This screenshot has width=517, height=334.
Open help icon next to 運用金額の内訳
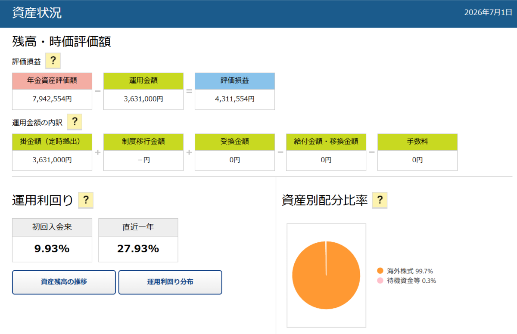point(75,122)
